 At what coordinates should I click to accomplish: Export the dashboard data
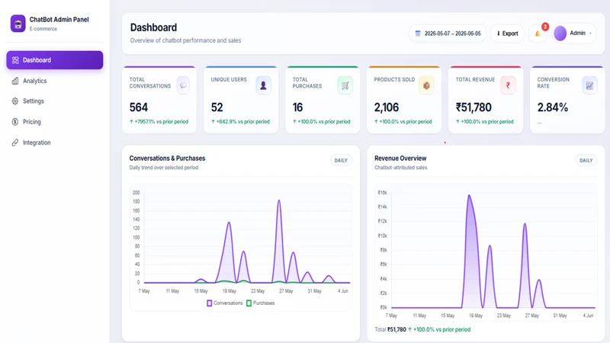507,34
